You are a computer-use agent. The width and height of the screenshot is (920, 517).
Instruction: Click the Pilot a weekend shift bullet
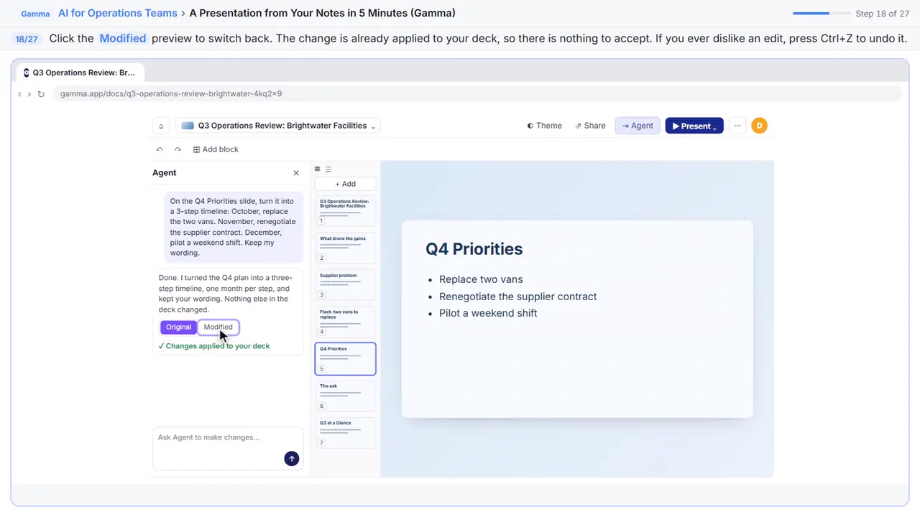488,313
